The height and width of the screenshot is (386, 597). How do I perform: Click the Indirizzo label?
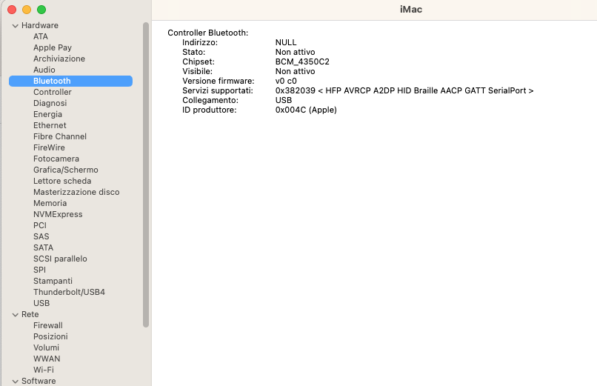click(200, 42)
